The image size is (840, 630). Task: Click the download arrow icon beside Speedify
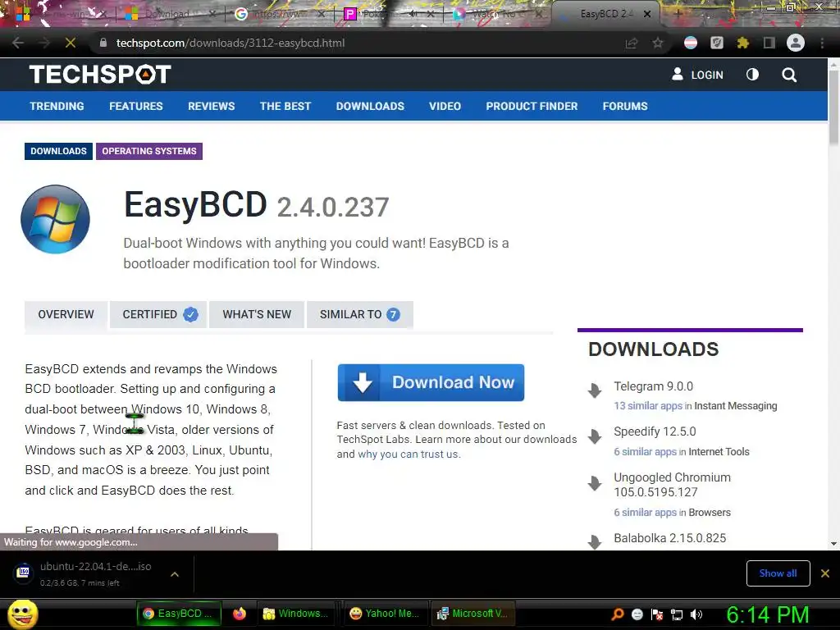click(x=595, y=436)
